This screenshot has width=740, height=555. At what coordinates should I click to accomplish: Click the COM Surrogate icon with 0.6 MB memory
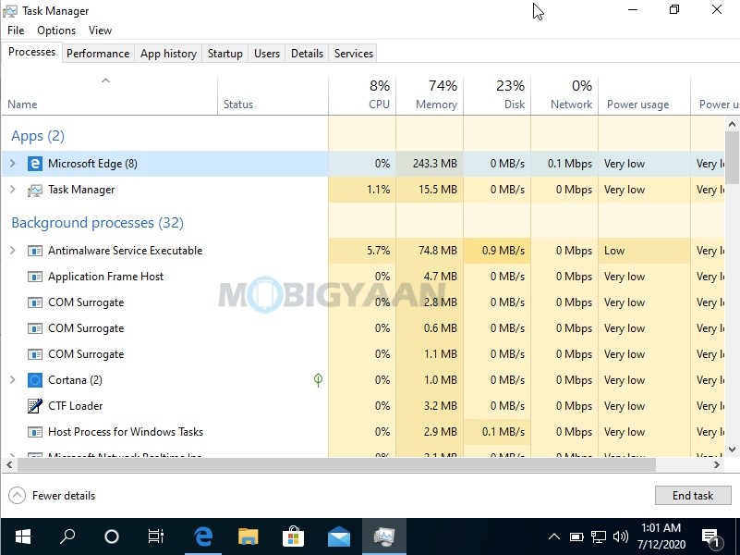tap(35, 328)
